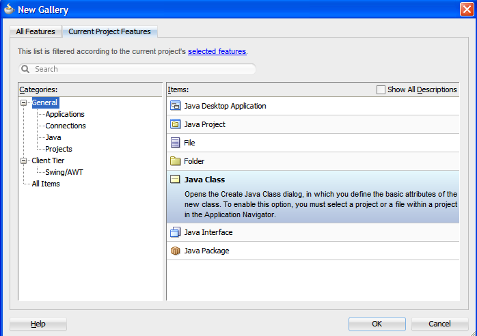The width and height of the screenshot is (477, 336).
Task: Choose the Java Interface item
Action: tap(313, 232)
